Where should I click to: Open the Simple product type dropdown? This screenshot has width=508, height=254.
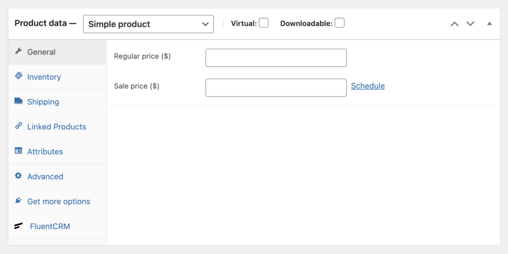click(x=148, y=24)
